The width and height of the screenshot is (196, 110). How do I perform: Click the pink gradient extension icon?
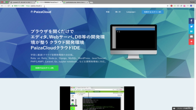(x=184, y=6)
